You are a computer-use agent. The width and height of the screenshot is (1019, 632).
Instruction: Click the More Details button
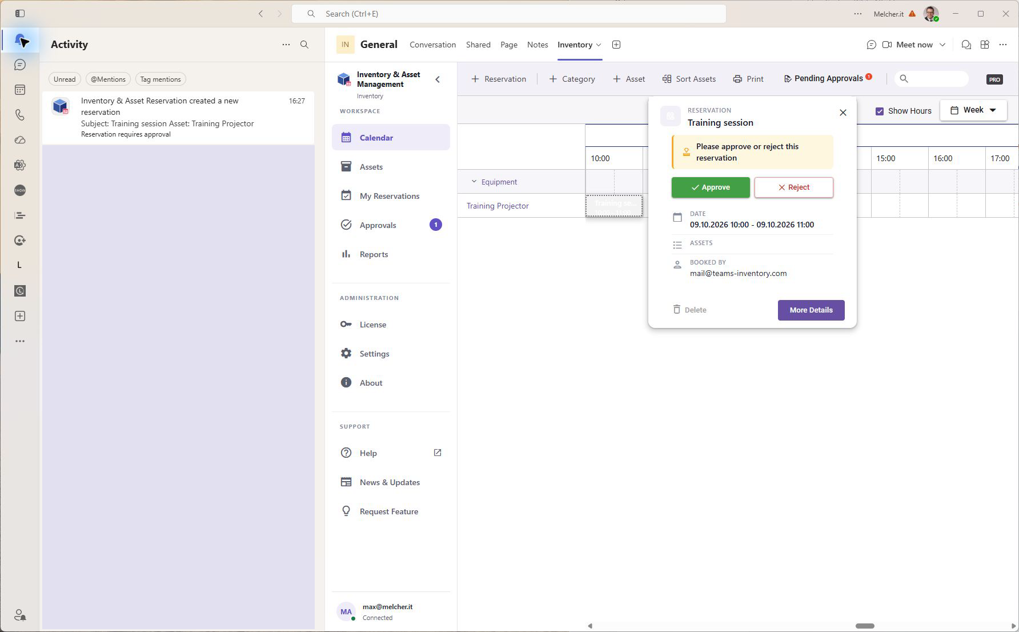[811, 310]
